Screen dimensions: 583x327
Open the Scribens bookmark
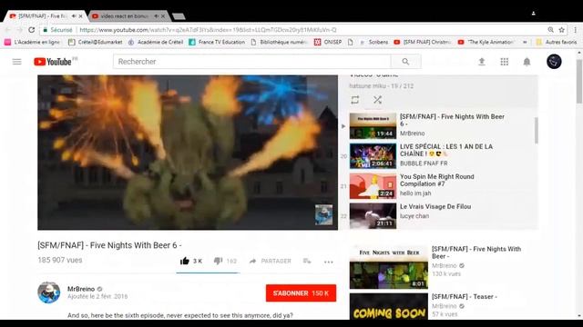pos(374,43)
